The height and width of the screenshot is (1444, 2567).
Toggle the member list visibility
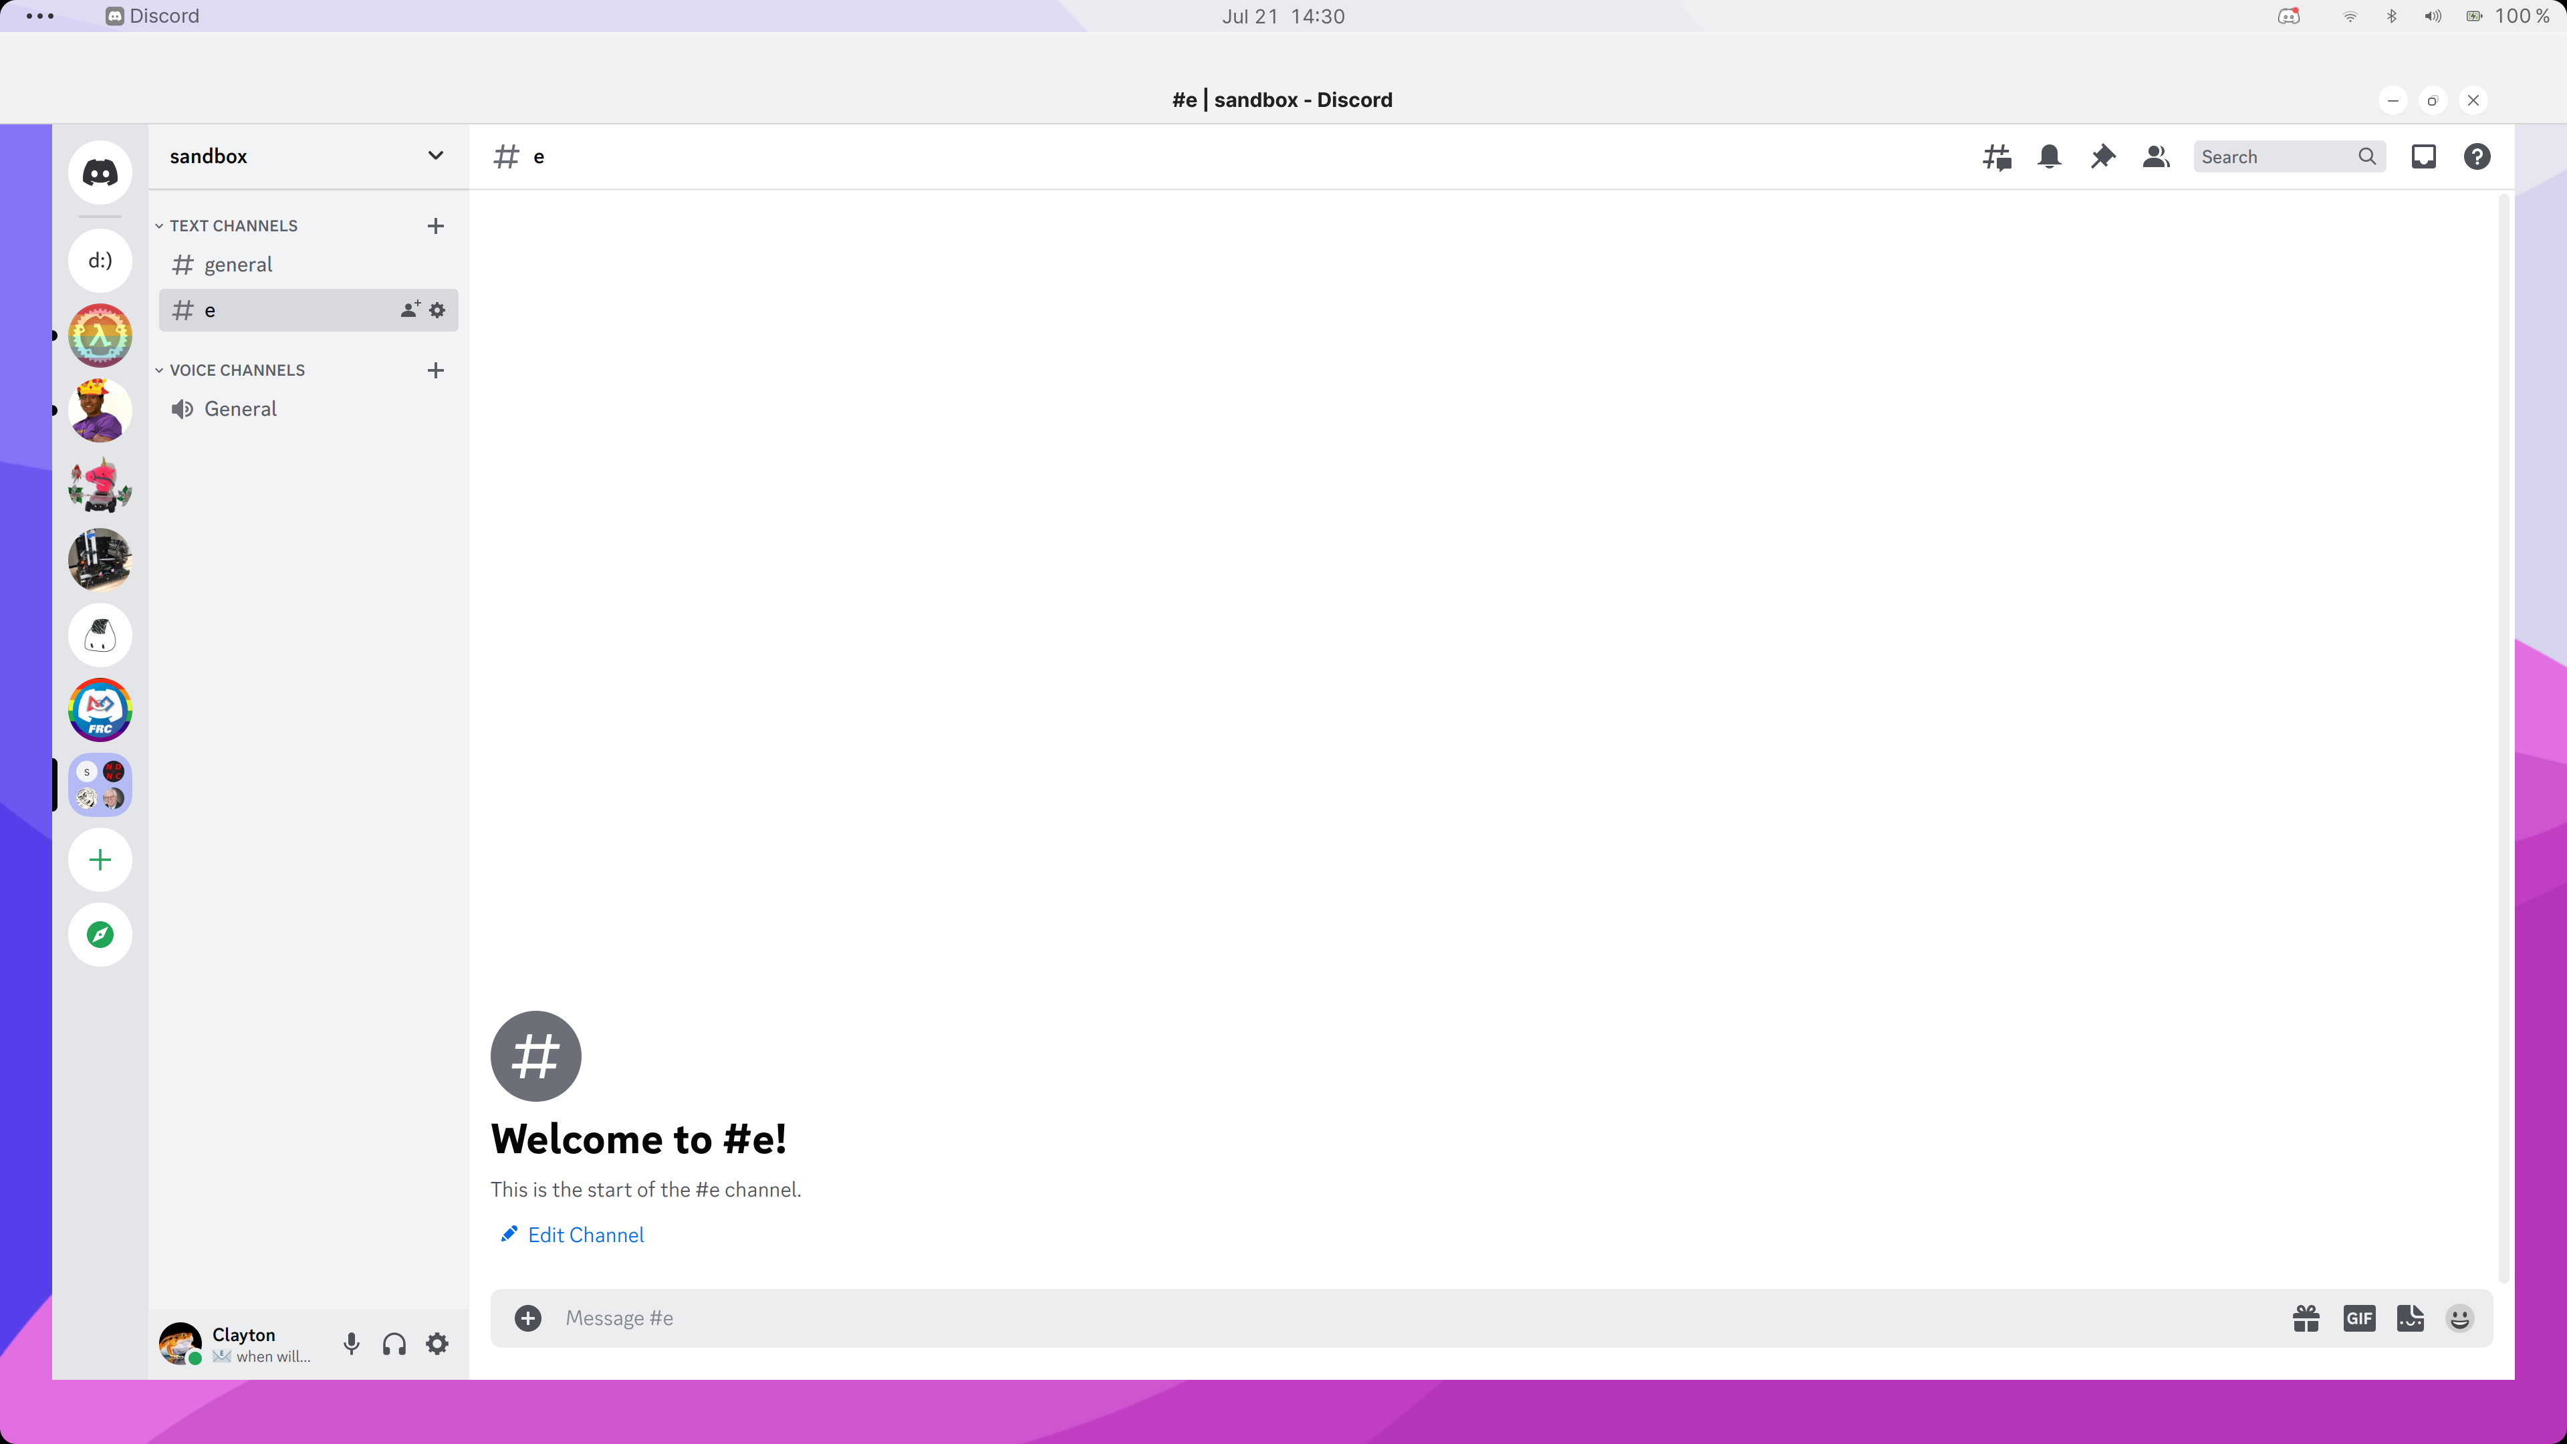tap(2155, 156)
